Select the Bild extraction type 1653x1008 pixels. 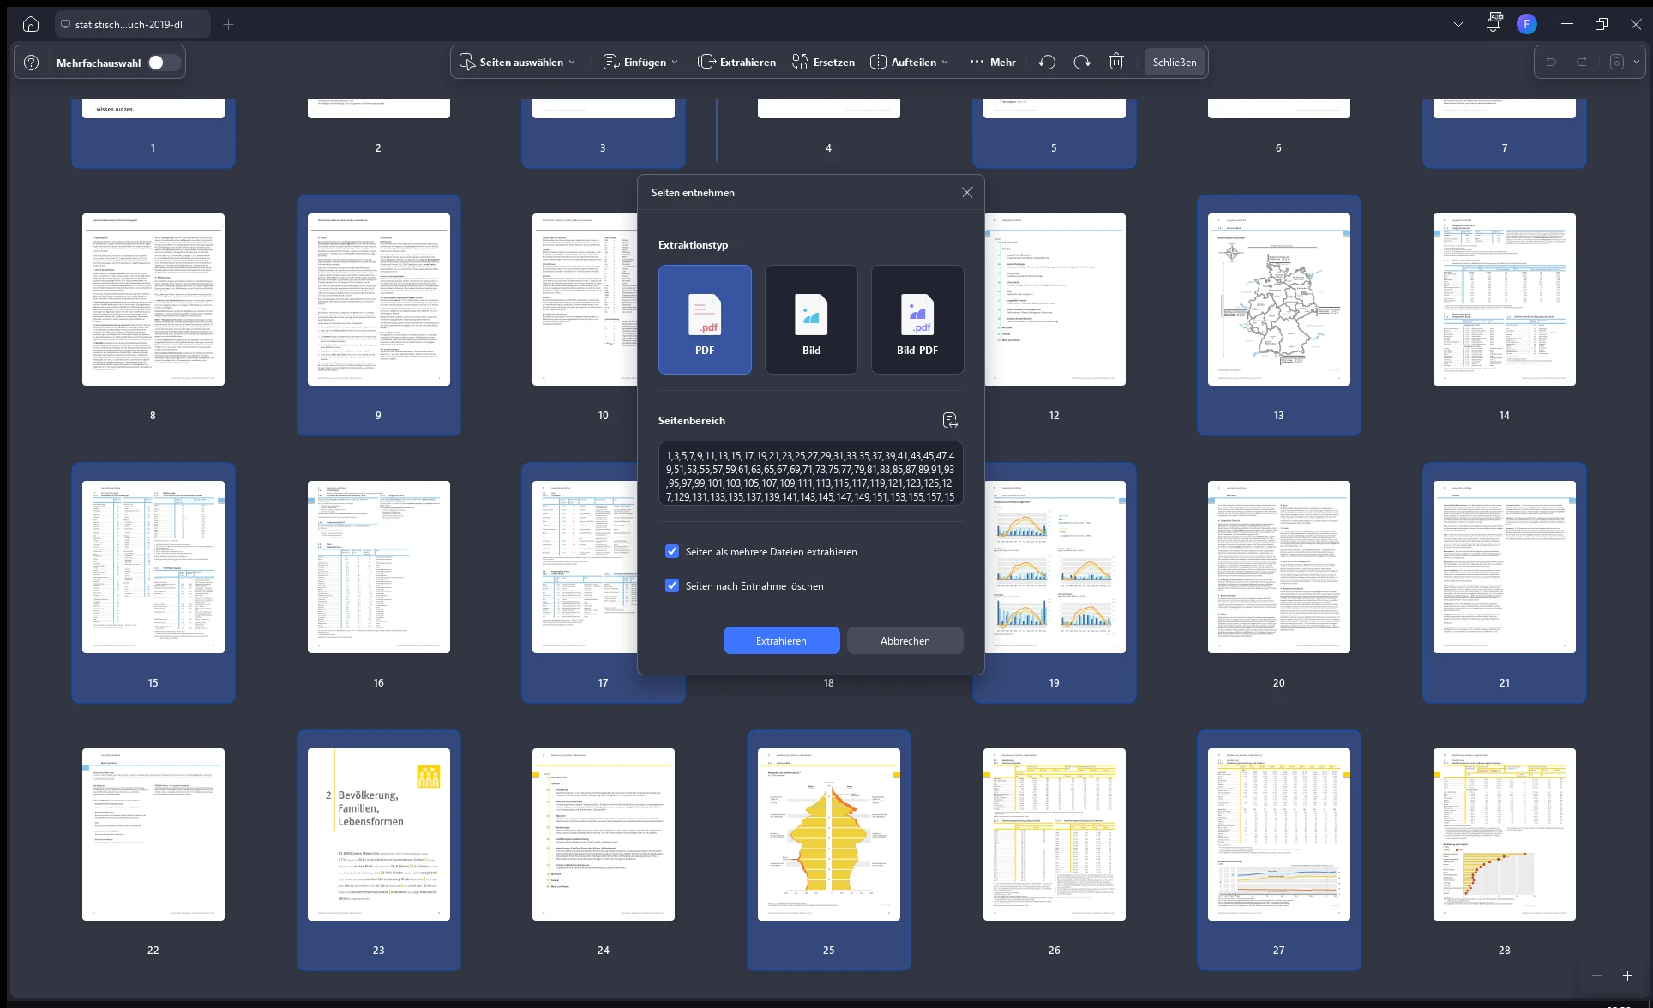click(x=811, y=319)
